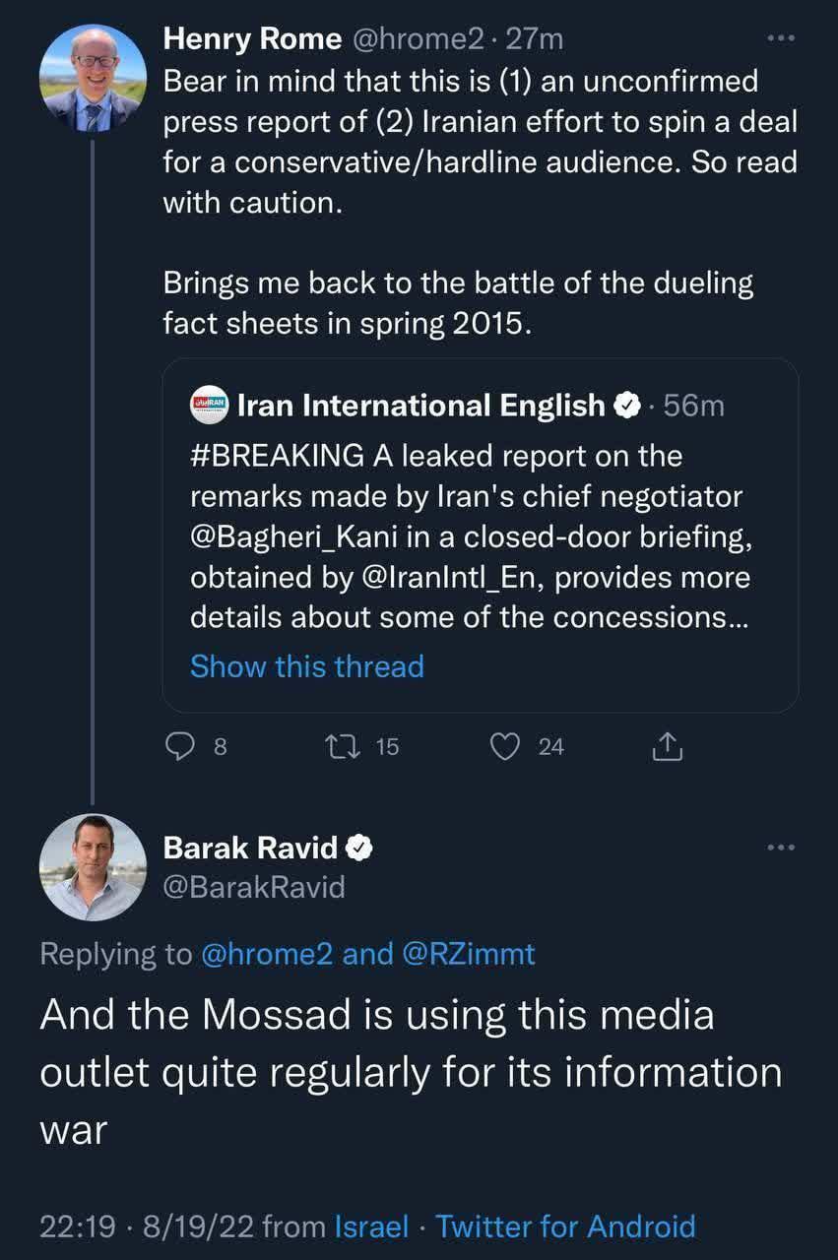Open Barak Ravid's display name

pyautogui.click(x=250, y=847)
